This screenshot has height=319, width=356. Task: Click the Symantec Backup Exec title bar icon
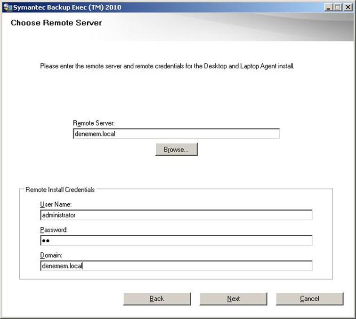click(8, 8)
